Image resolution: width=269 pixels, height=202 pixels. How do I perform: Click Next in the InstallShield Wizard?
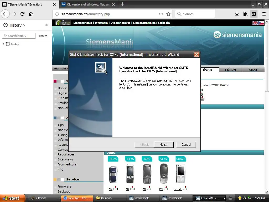[164, 145]
